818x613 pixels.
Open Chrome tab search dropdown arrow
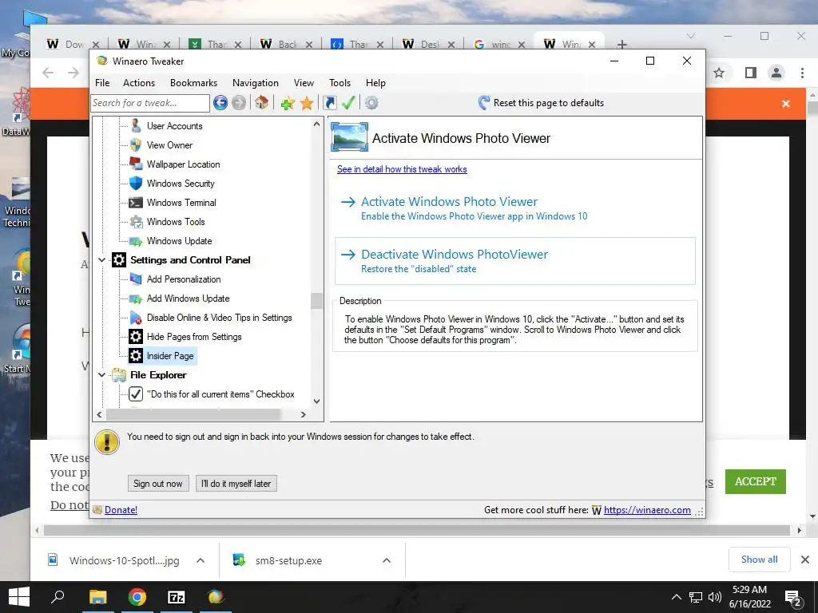(691, 36)
